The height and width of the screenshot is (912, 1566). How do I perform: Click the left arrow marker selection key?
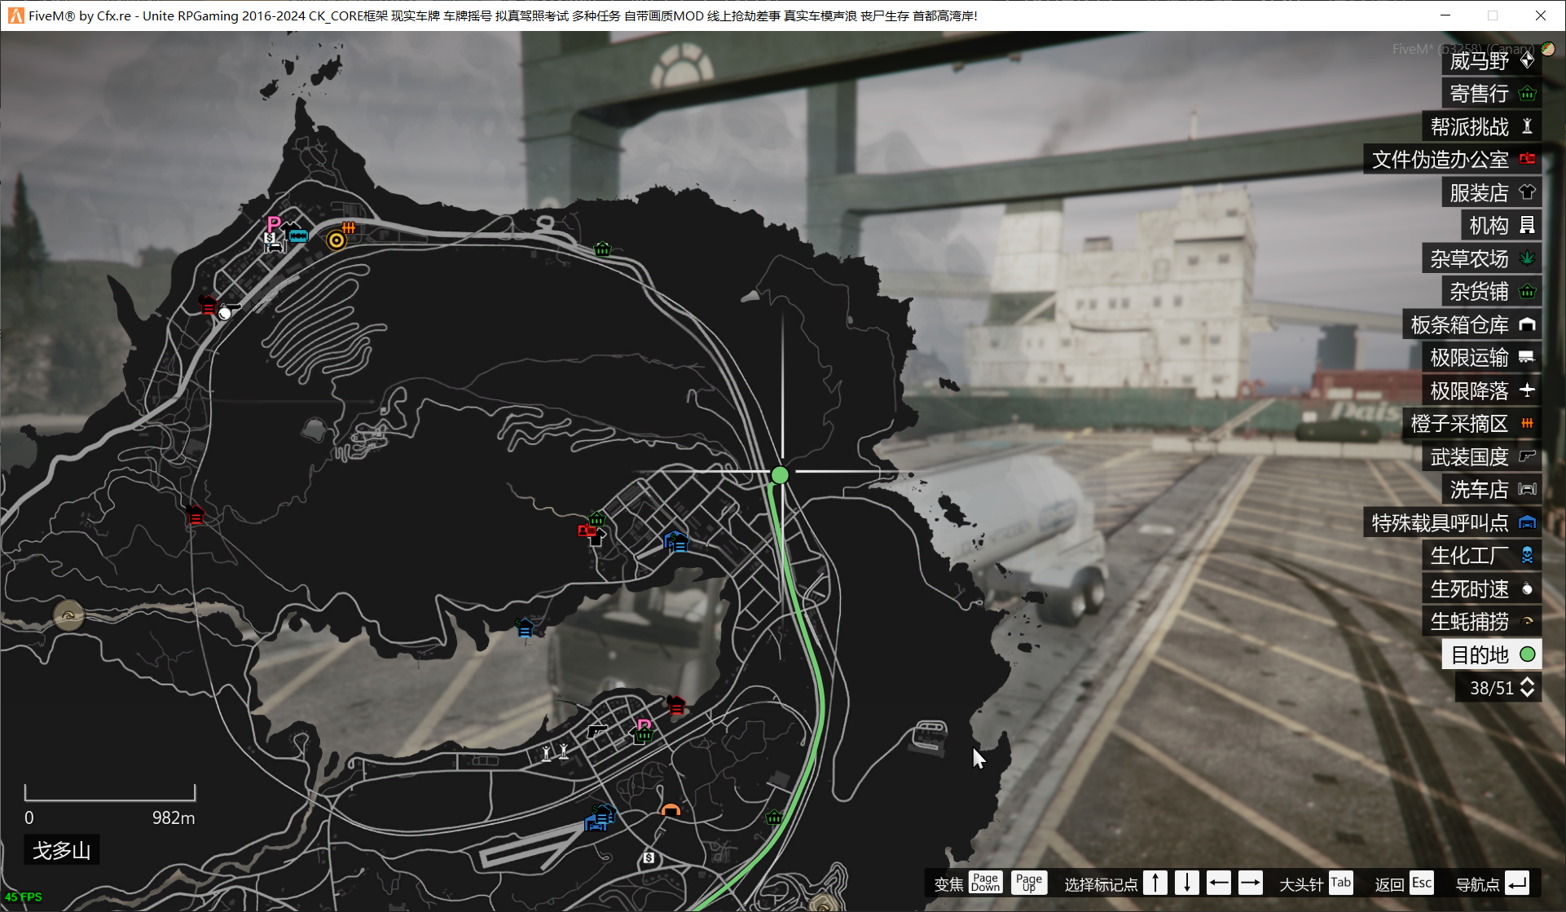[1219, 883]
